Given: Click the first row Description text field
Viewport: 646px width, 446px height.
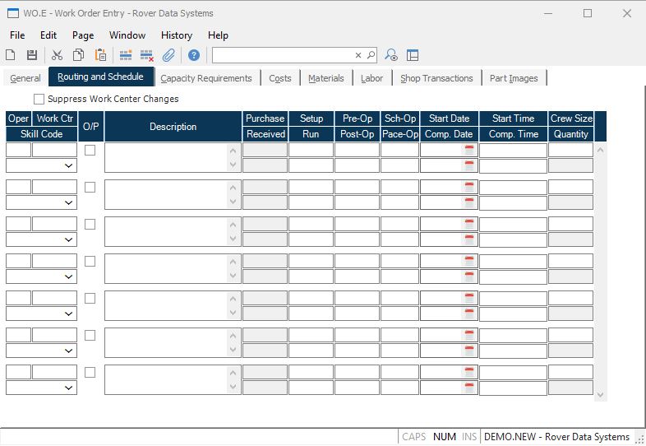Looking at the screenshot, I should (x=166, y=157).
